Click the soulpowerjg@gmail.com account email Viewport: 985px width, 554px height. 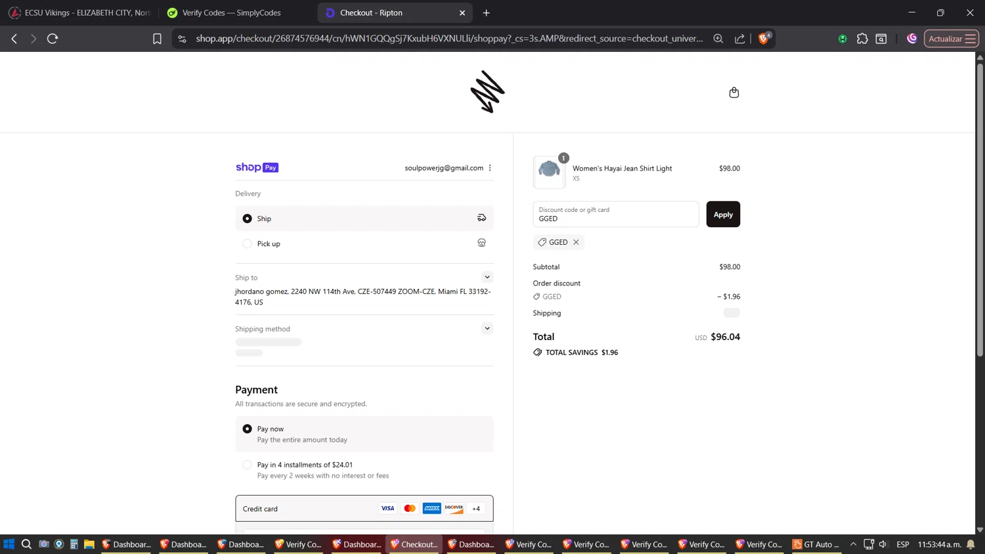coord(444,168)
